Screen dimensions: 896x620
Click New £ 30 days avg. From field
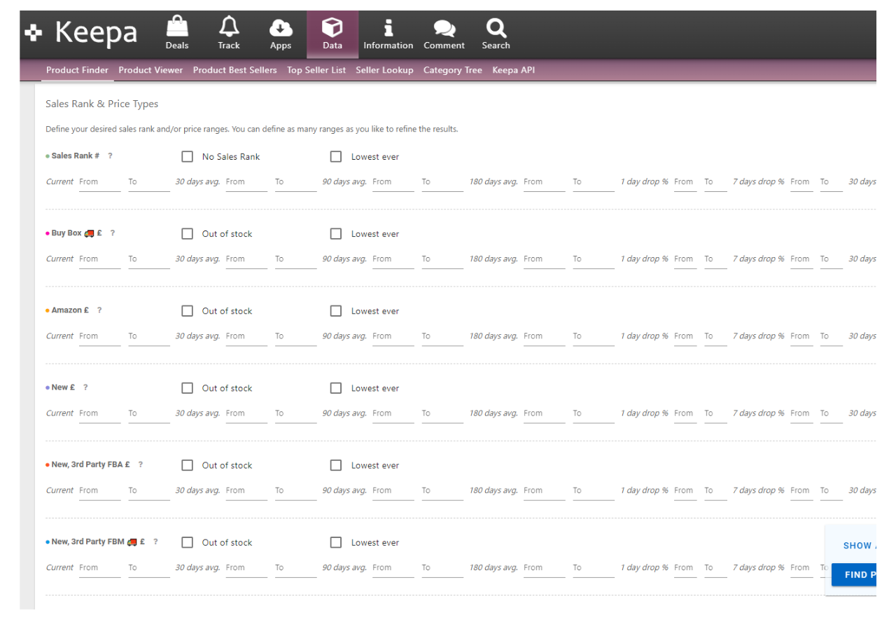point(246,413)
